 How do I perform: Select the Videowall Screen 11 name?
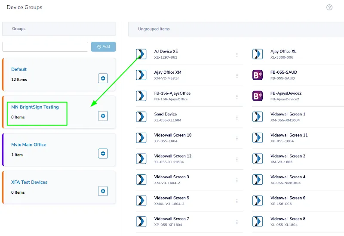pyautogui.click(x=289, y=135)
